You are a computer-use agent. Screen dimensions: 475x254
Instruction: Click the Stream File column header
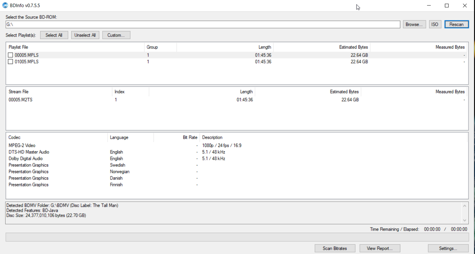pyautogui.click(x=59, y=92)
